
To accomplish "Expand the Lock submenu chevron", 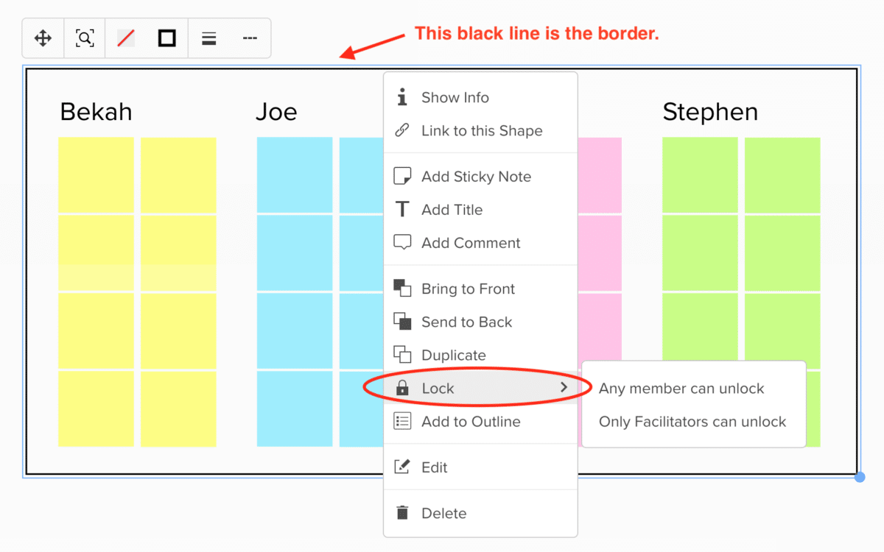I will point(564,386).
